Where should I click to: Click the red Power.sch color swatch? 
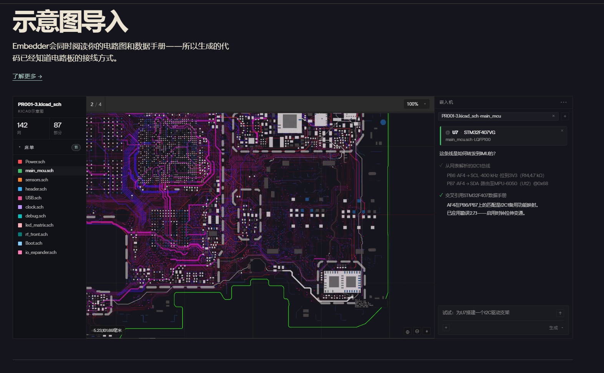pyautogui.click(x=20, y=162)
